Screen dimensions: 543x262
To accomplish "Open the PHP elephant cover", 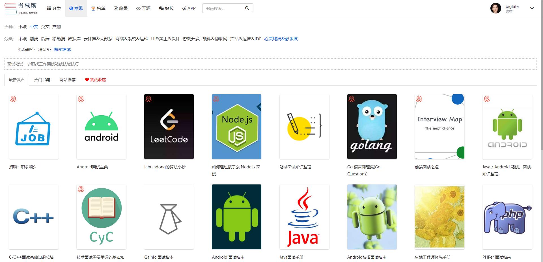I will pos(507,217).
